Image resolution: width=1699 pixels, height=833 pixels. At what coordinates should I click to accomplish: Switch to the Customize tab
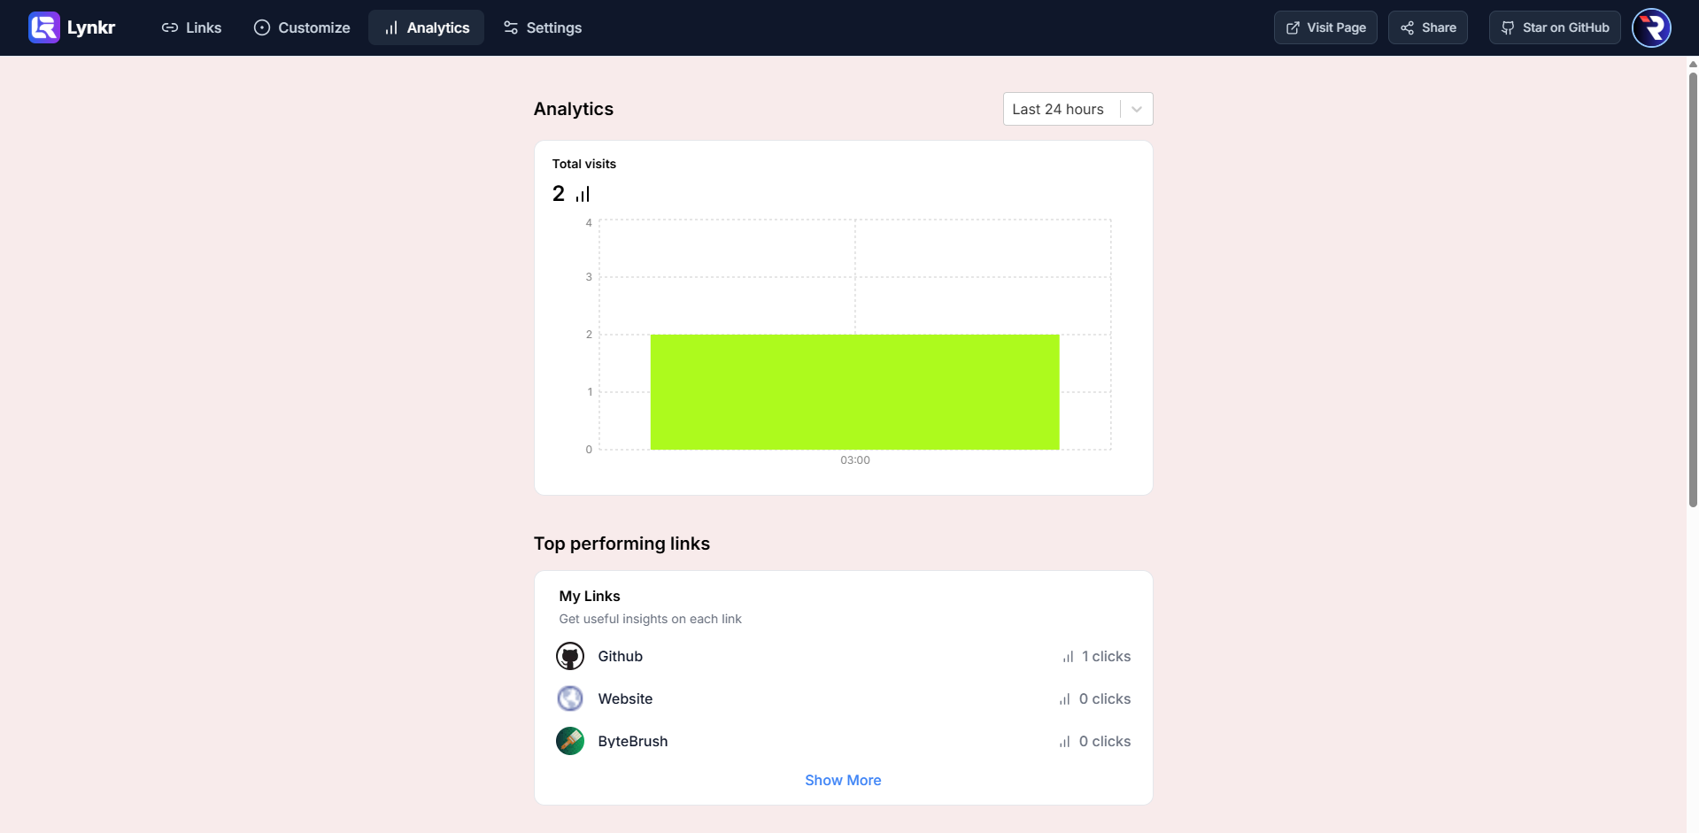[302, 27]
